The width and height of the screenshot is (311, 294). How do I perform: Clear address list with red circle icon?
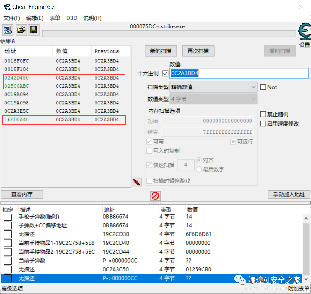(x=155, y=196)
